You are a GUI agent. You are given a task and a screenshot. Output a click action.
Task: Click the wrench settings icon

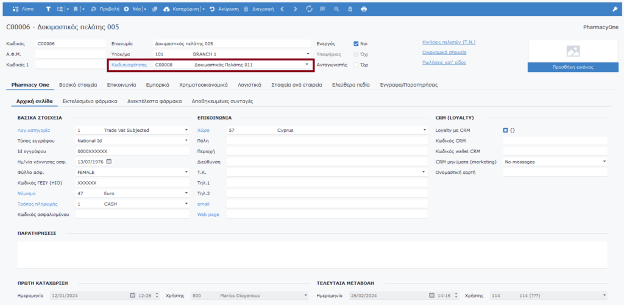pos(614,9)
